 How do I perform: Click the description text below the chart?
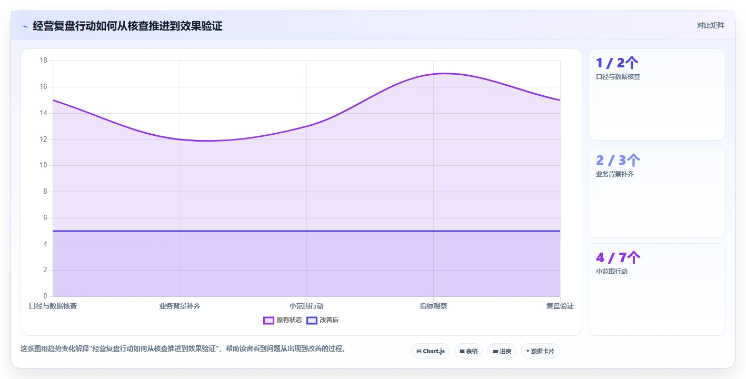[183, 348]
